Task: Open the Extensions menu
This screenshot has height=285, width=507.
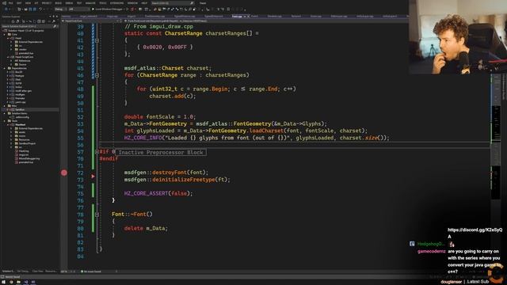Action: 116,3
